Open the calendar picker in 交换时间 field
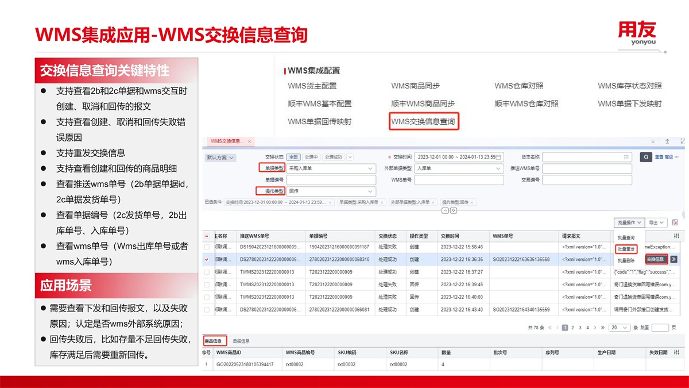 [x=498, y=157]
